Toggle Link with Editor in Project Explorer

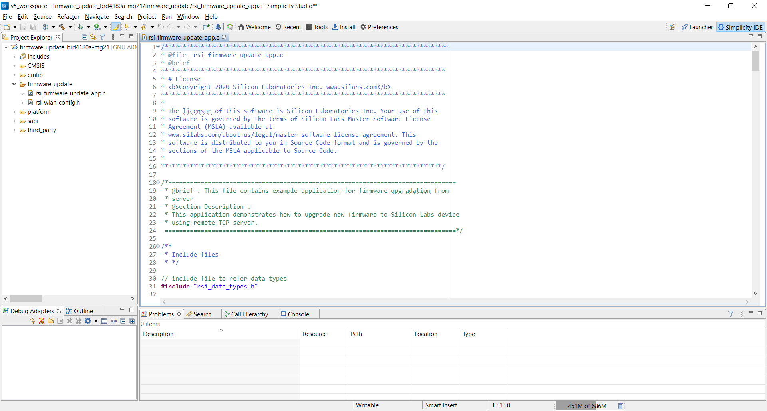click(93, 37)
